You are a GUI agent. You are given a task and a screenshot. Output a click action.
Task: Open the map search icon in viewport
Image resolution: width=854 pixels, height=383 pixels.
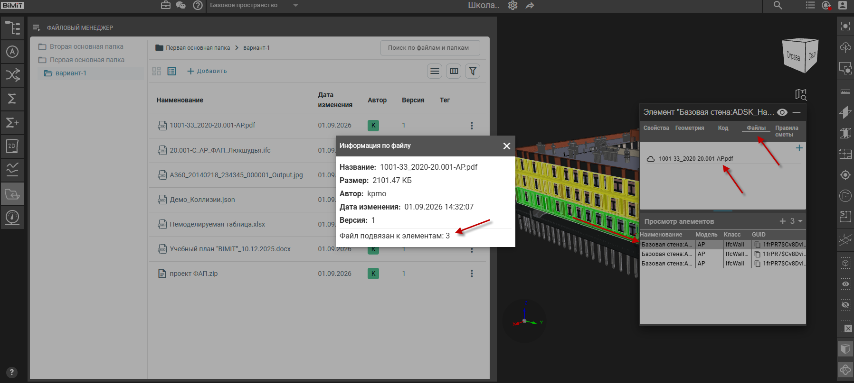click(x=801, y=95)
